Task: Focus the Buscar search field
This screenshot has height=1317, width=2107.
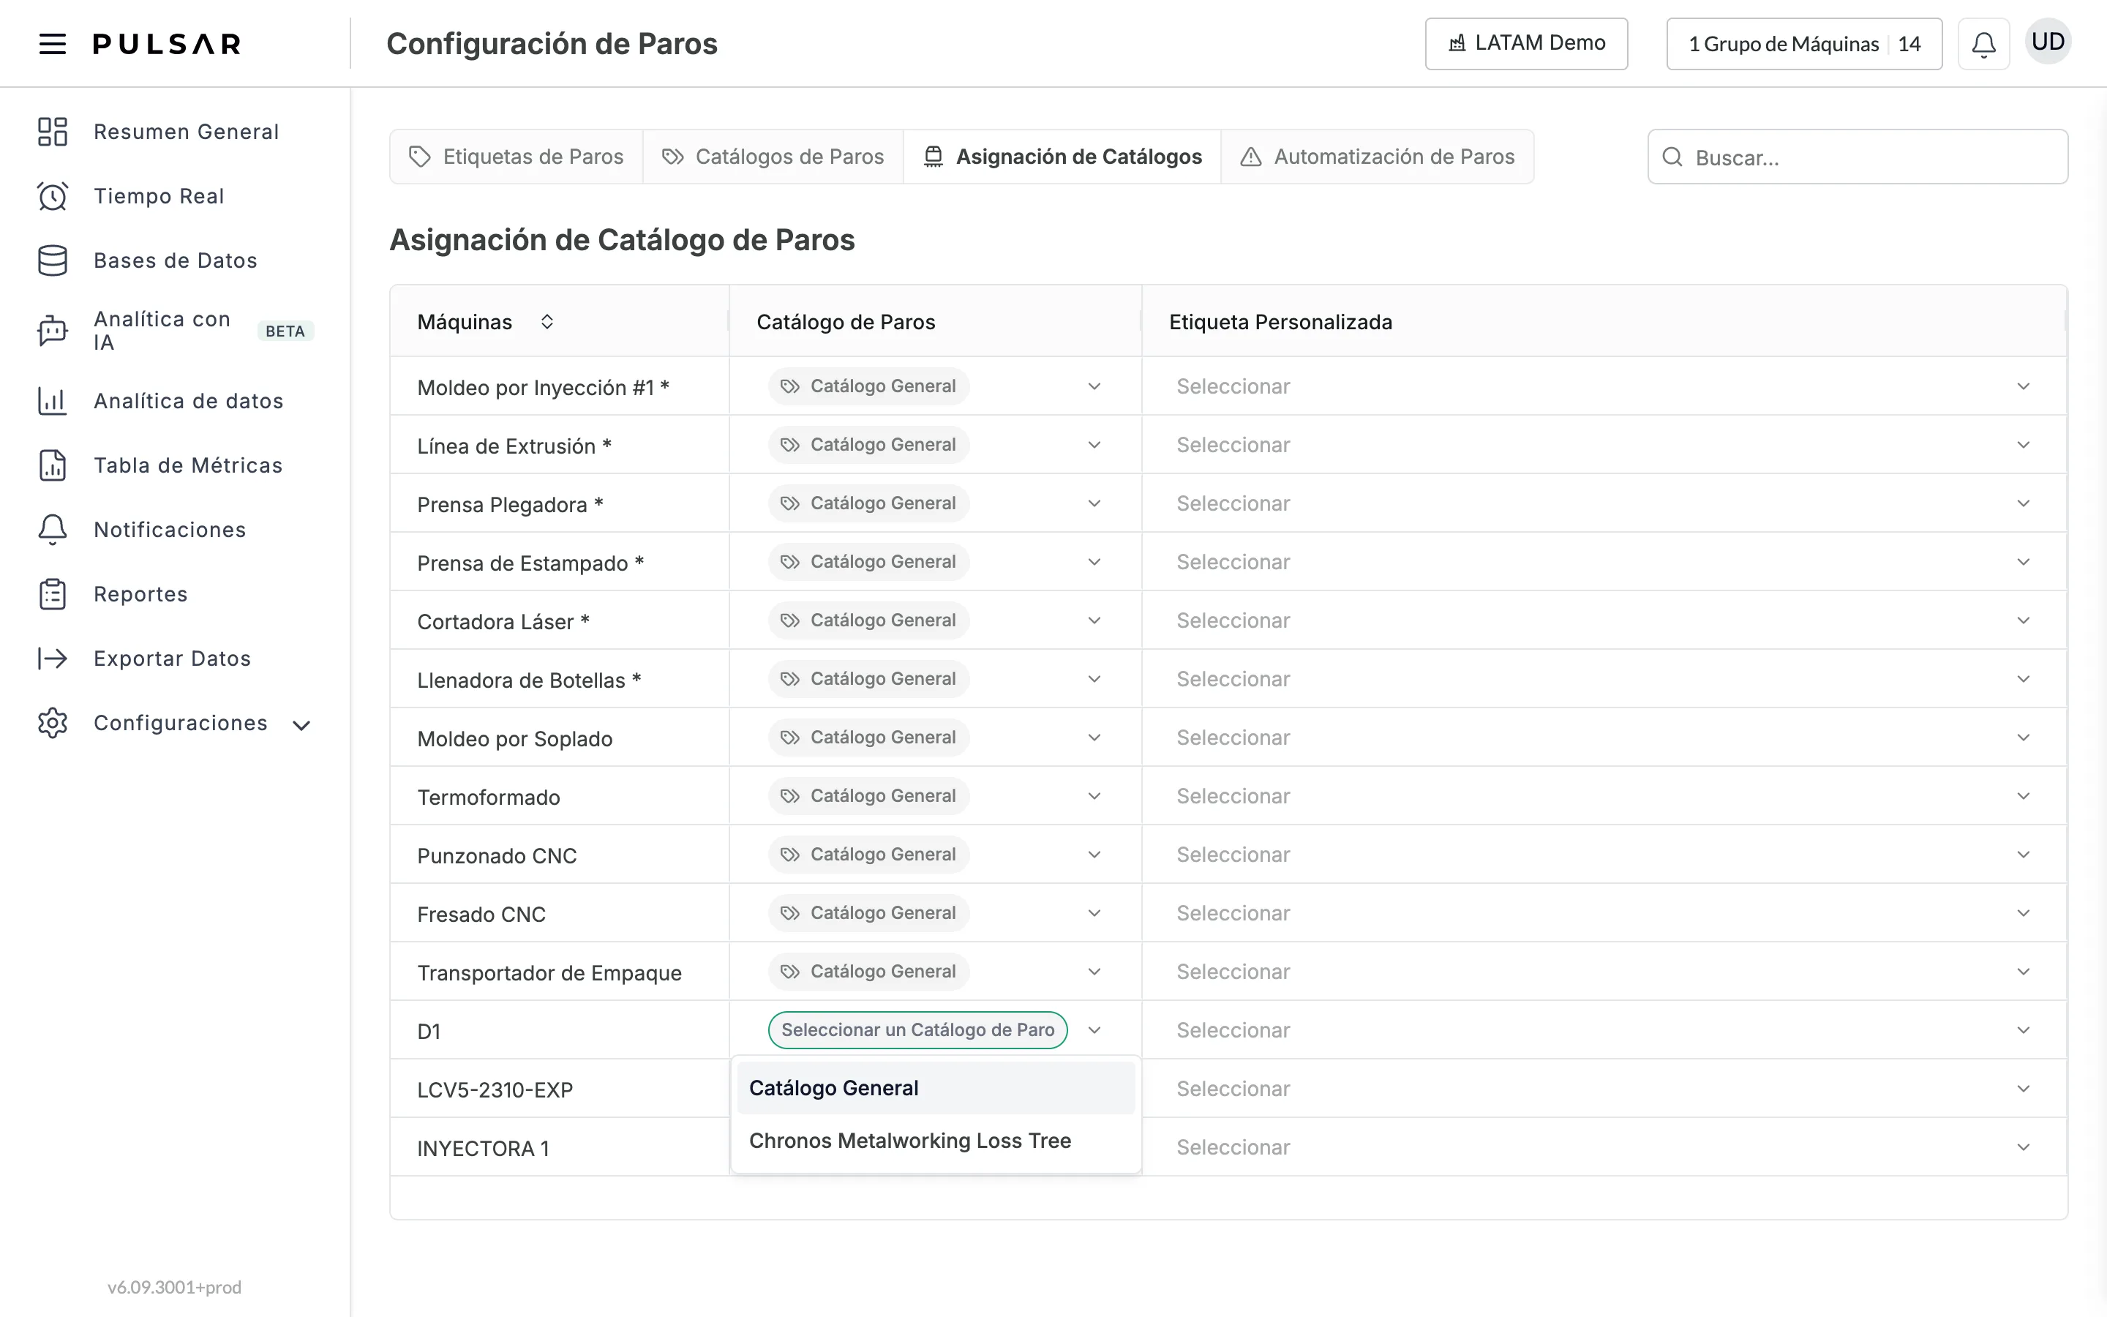Action: (1858, 157)
